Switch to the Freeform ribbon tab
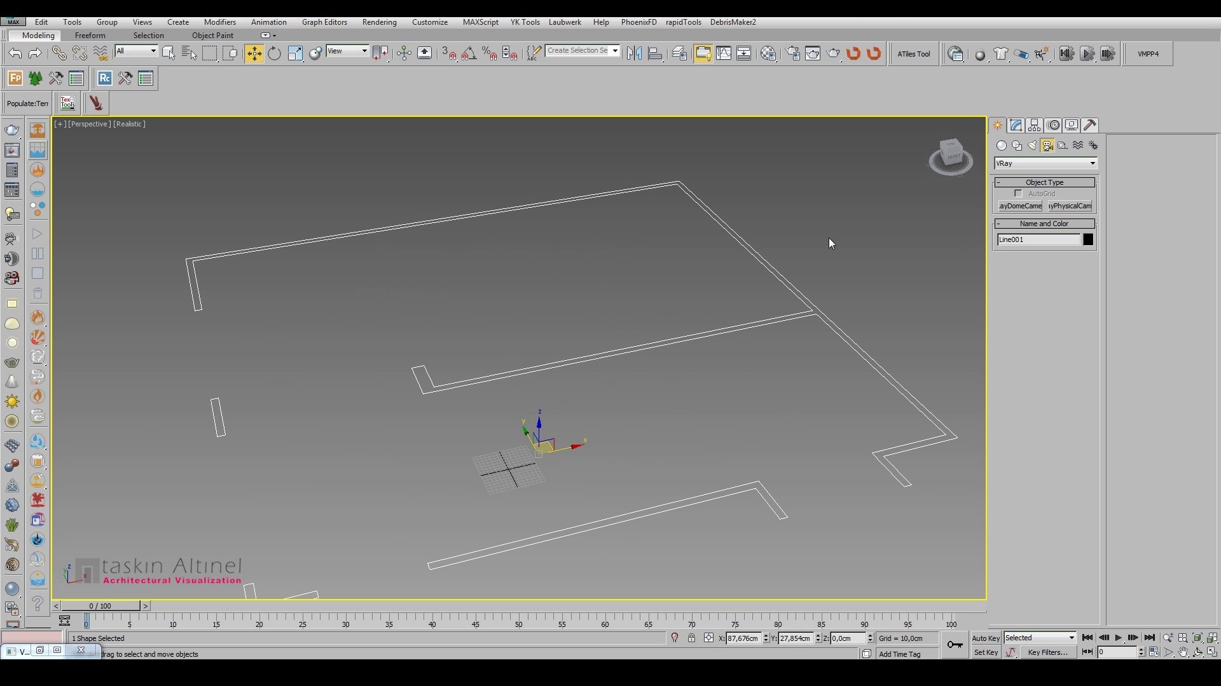The height and width of the screenshot is (686, 1221). 90,36
